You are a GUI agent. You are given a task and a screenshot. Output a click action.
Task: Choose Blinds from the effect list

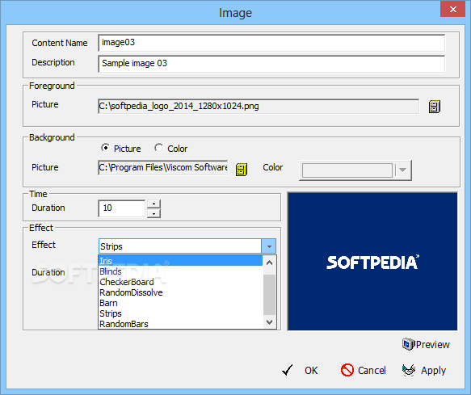click(180, 271)
